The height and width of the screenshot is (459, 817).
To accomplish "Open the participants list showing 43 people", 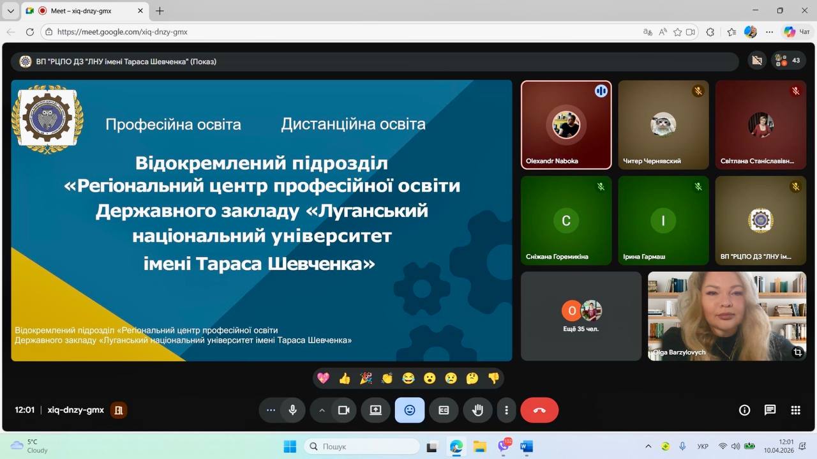I will point(788,61).
